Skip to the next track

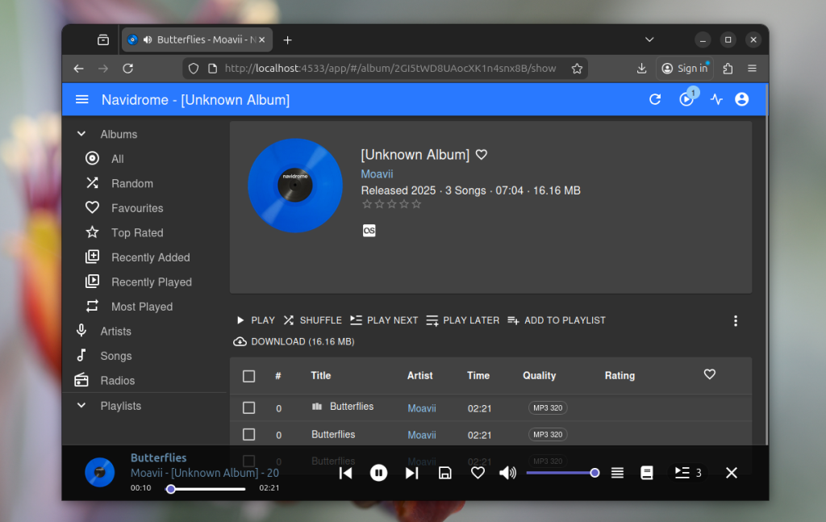click(411, 473)
